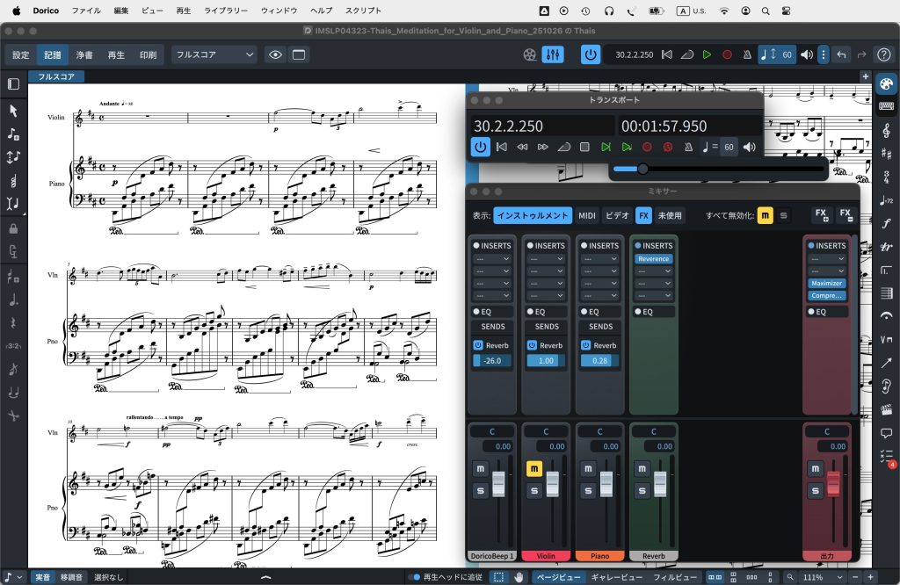Click the mixer icon in the top toolbar

coord(553,54)
